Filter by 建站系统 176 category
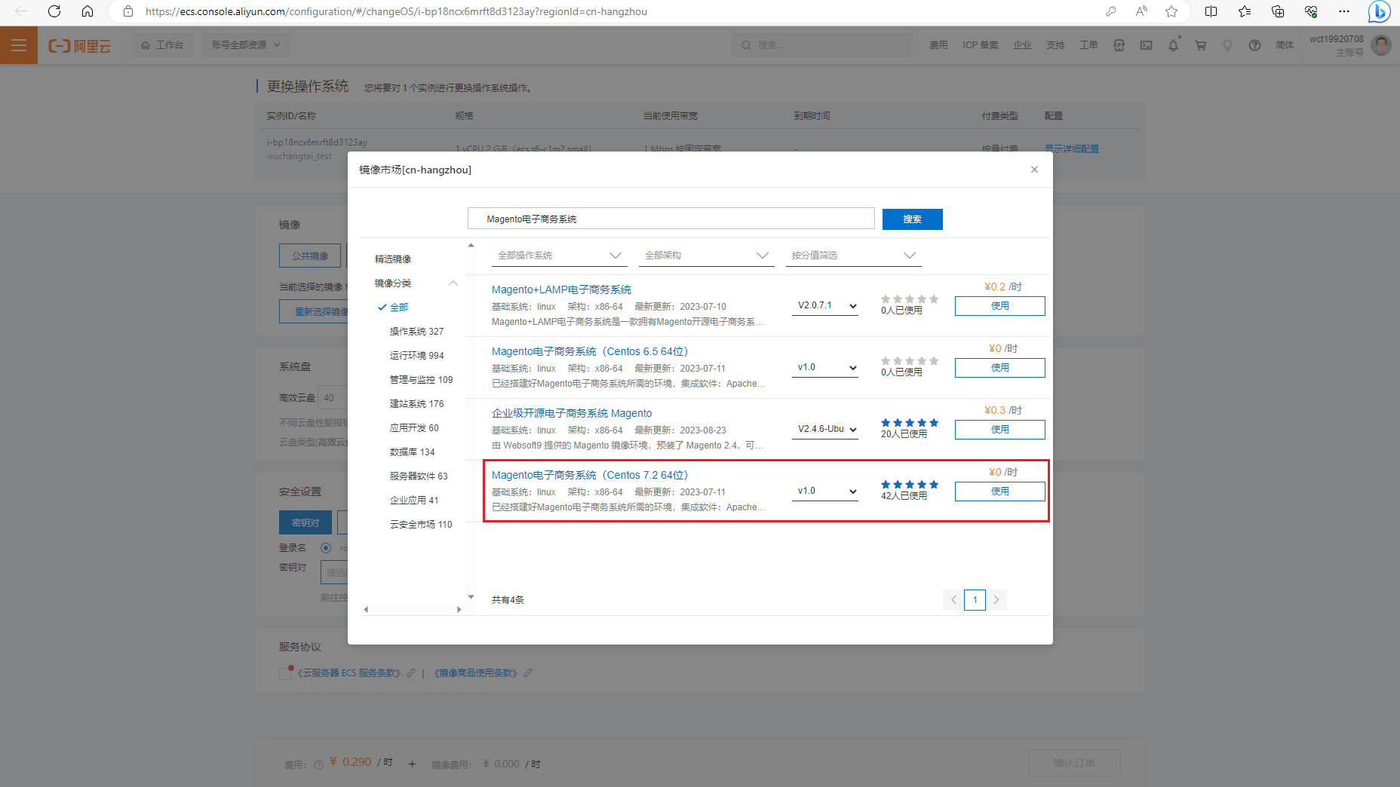 (416, 404)
